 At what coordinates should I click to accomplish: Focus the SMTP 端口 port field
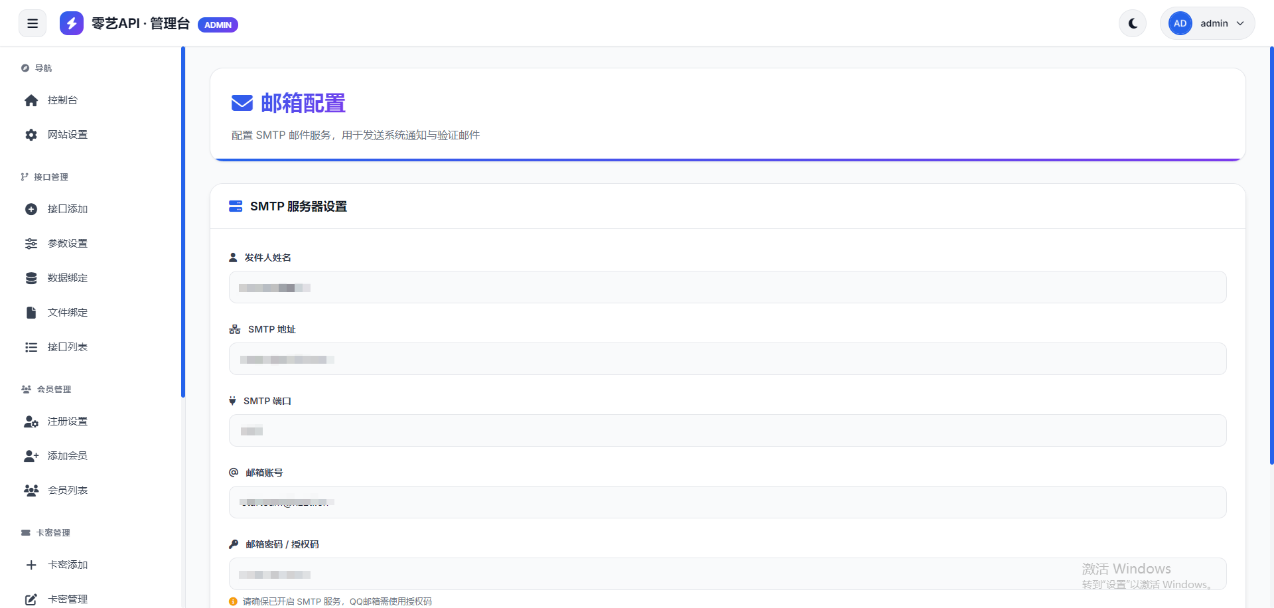(x=727, y=431)
